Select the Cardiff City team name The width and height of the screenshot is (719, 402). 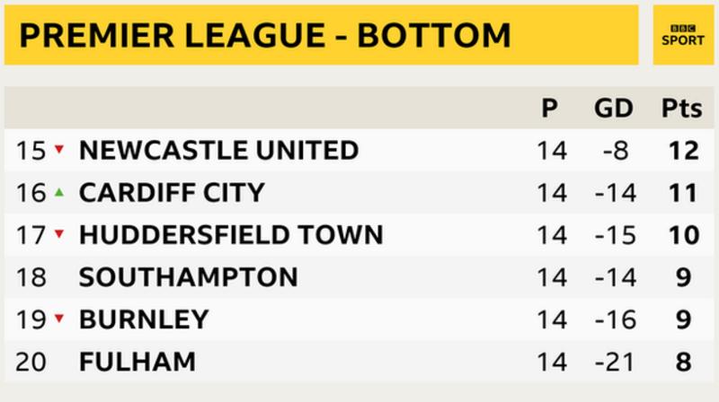172,192
